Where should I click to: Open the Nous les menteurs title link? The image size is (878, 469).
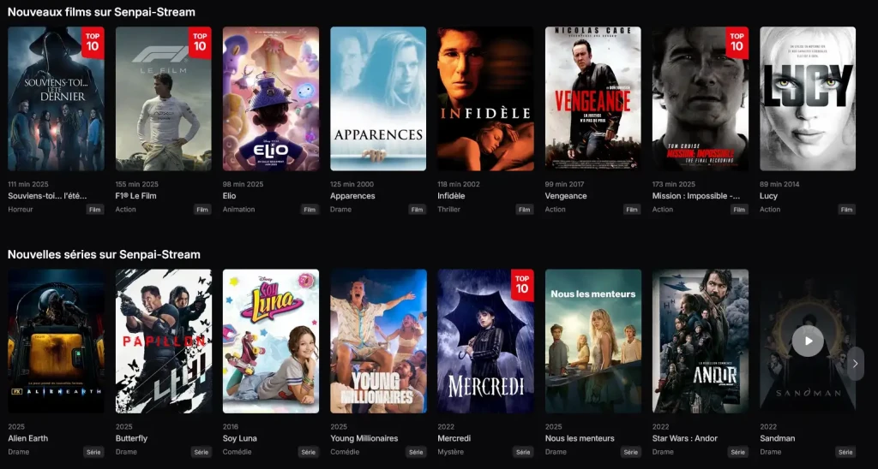580,438
